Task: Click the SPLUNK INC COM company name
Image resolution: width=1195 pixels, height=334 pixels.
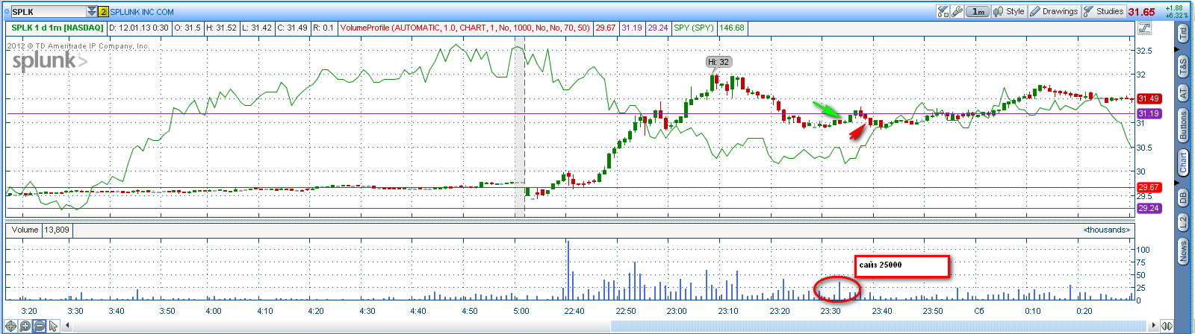Action: (142, 12)
